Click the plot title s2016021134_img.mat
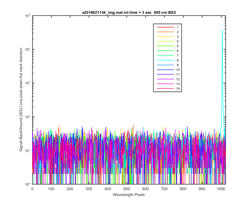 129,12
